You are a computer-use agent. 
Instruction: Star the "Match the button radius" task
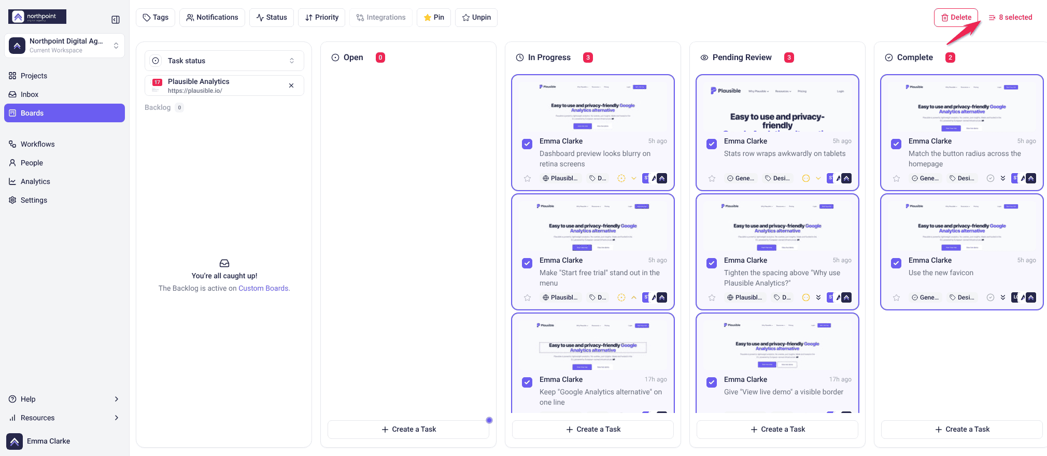[896, 178]
